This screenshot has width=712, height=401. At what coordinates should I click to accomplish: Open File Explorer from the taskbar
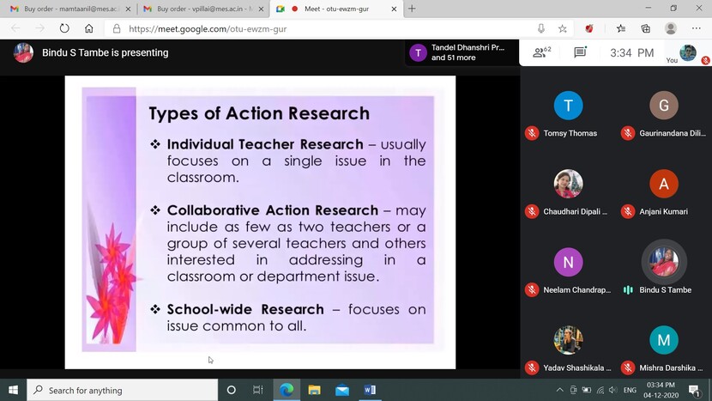pos(314,390)
